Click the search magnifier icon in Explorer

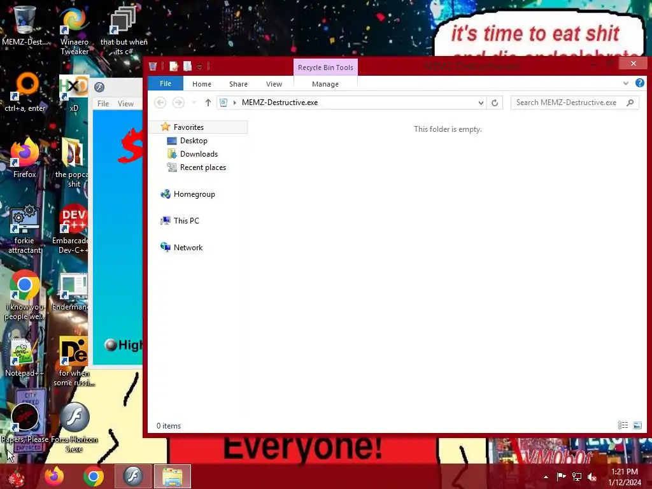point(630,103)
